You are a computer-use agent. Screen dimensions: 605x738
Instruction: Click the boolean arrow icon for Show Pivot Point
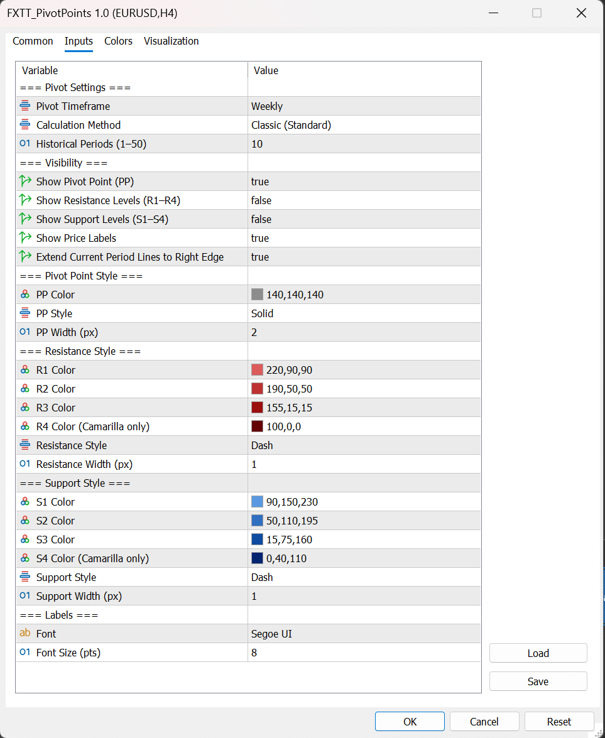pyautogui.click(x=25, y=182)
